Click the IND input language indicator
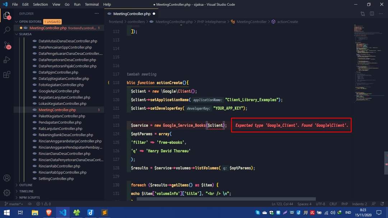 click(348, 213)
